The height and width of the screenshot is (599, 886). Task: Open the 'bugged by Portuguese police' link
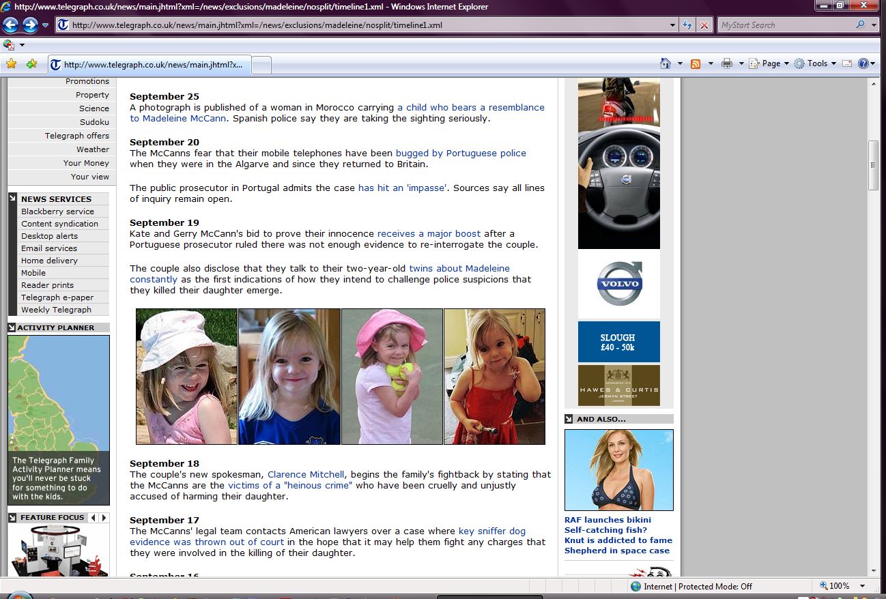coord(461,153)
